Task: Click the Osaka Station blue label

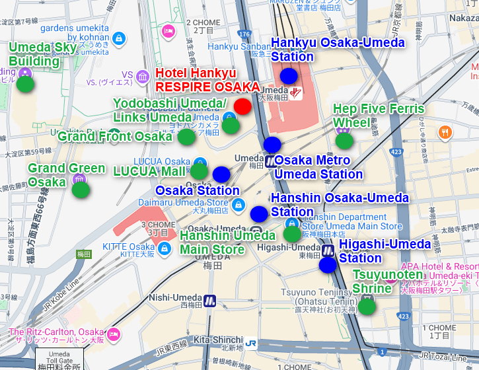Action: 198,191
